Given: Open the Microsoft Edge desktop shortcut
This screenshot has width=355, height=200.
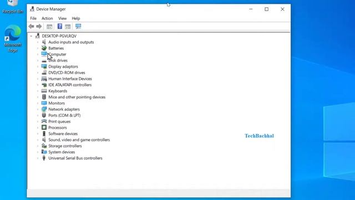Looking at the screenshot, I should (13, 38).
